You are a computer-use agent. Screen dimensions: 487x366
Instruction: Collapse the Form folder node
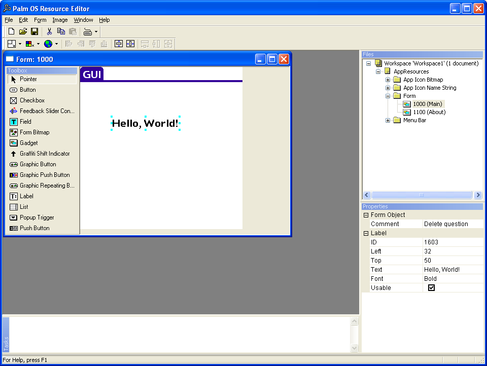[x=388, y=96]
